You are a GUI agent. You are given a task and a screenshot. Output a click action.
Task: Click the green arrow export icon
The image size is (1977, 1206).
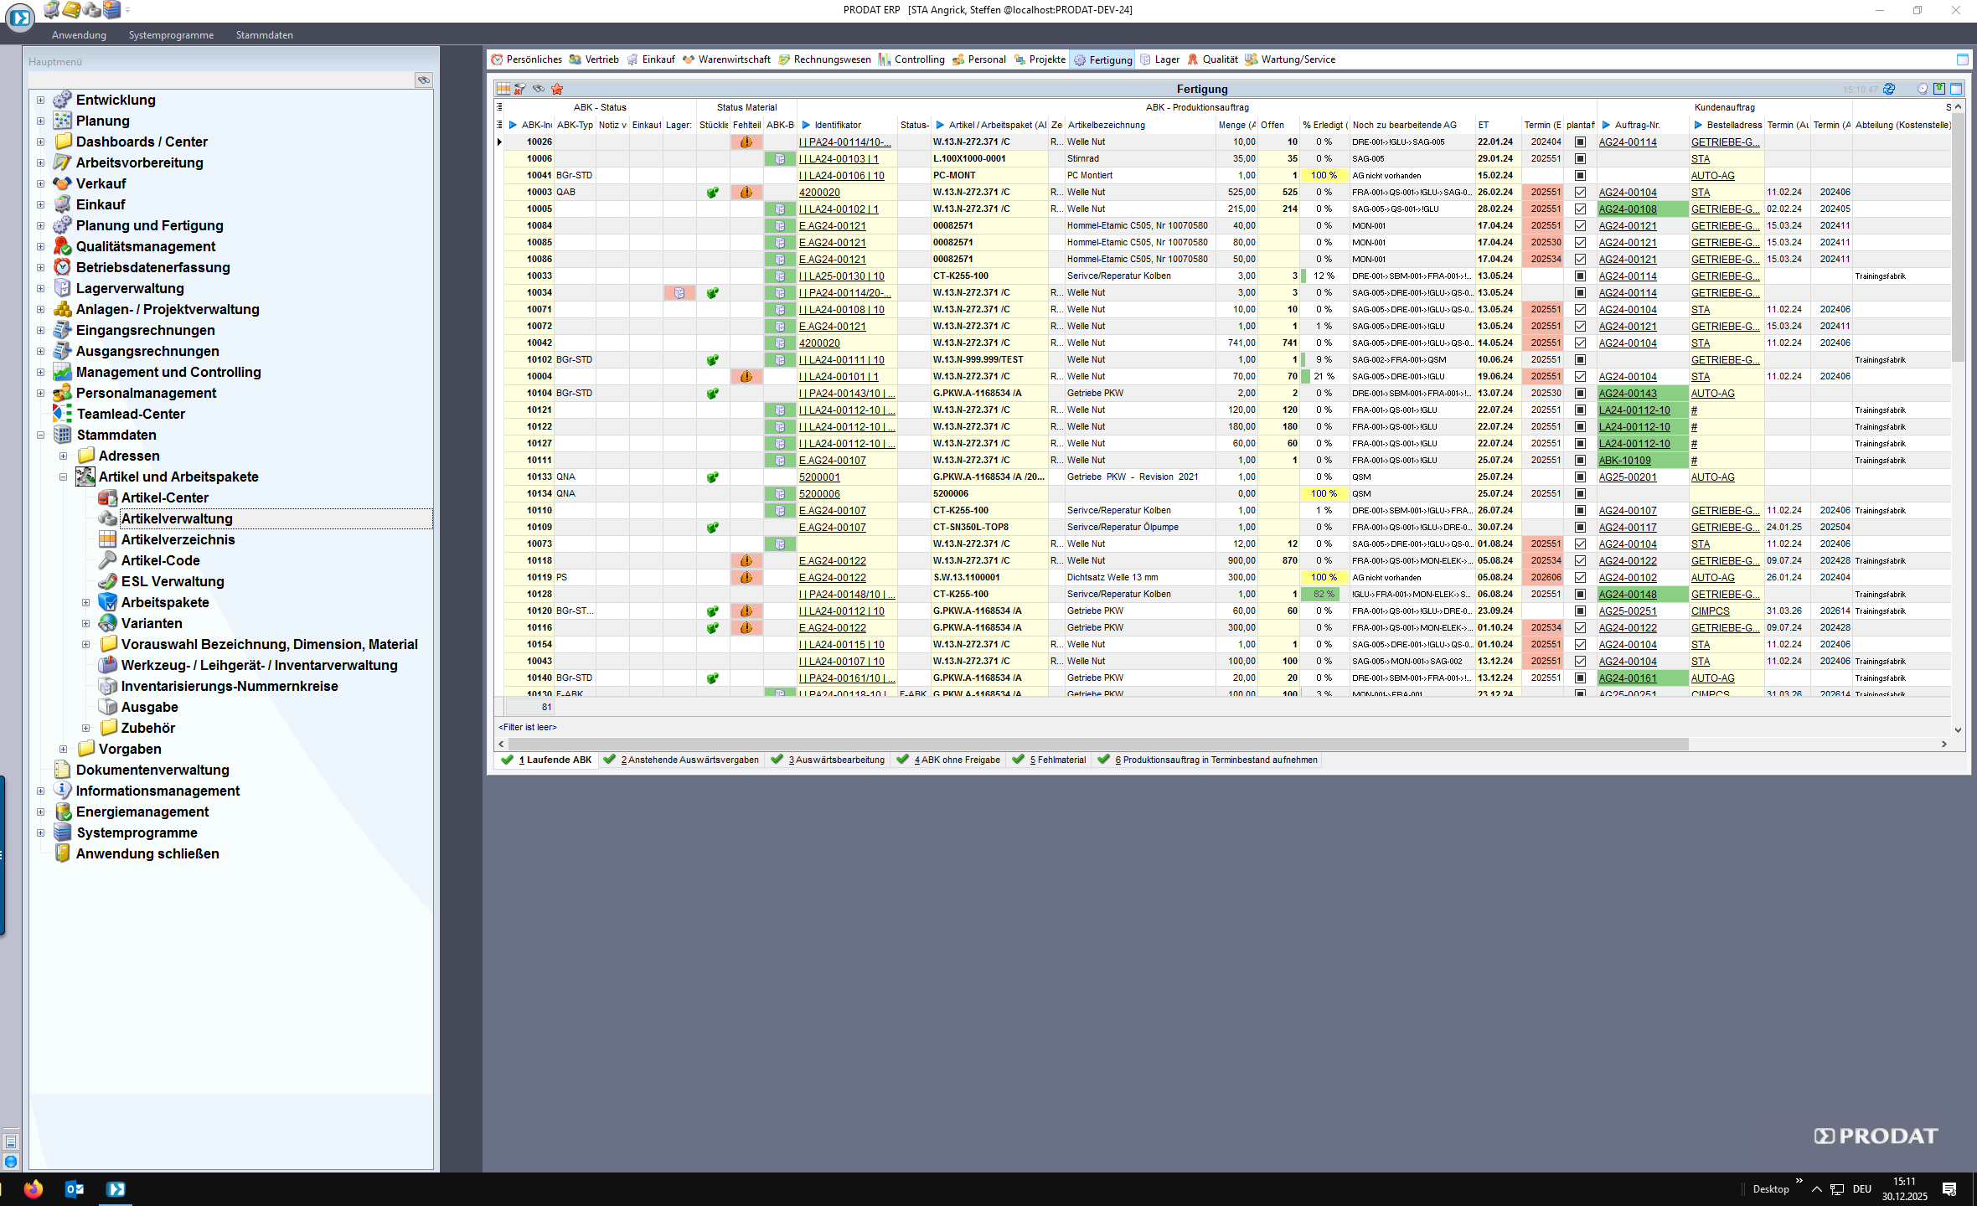(x=1939, y=89)
